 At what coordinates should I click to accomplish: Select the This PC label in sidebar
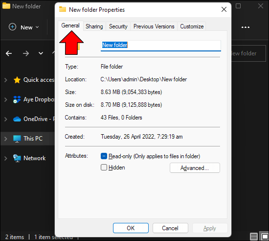33,139
